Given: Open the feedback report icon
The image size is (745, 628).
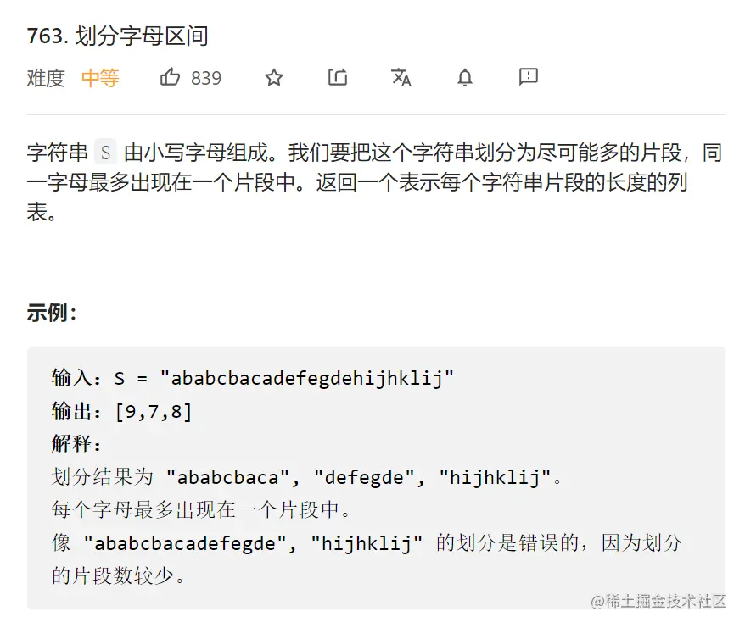Looking at the screenshot, I should [529, 77].
